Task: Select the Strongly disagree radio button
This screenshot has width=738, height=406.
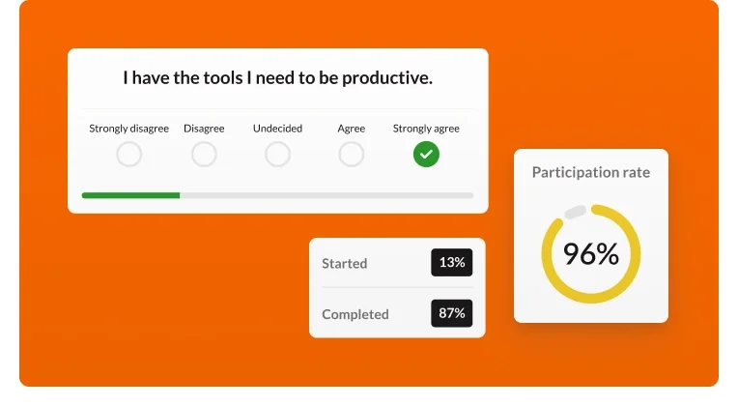Action: coord(128,154)
